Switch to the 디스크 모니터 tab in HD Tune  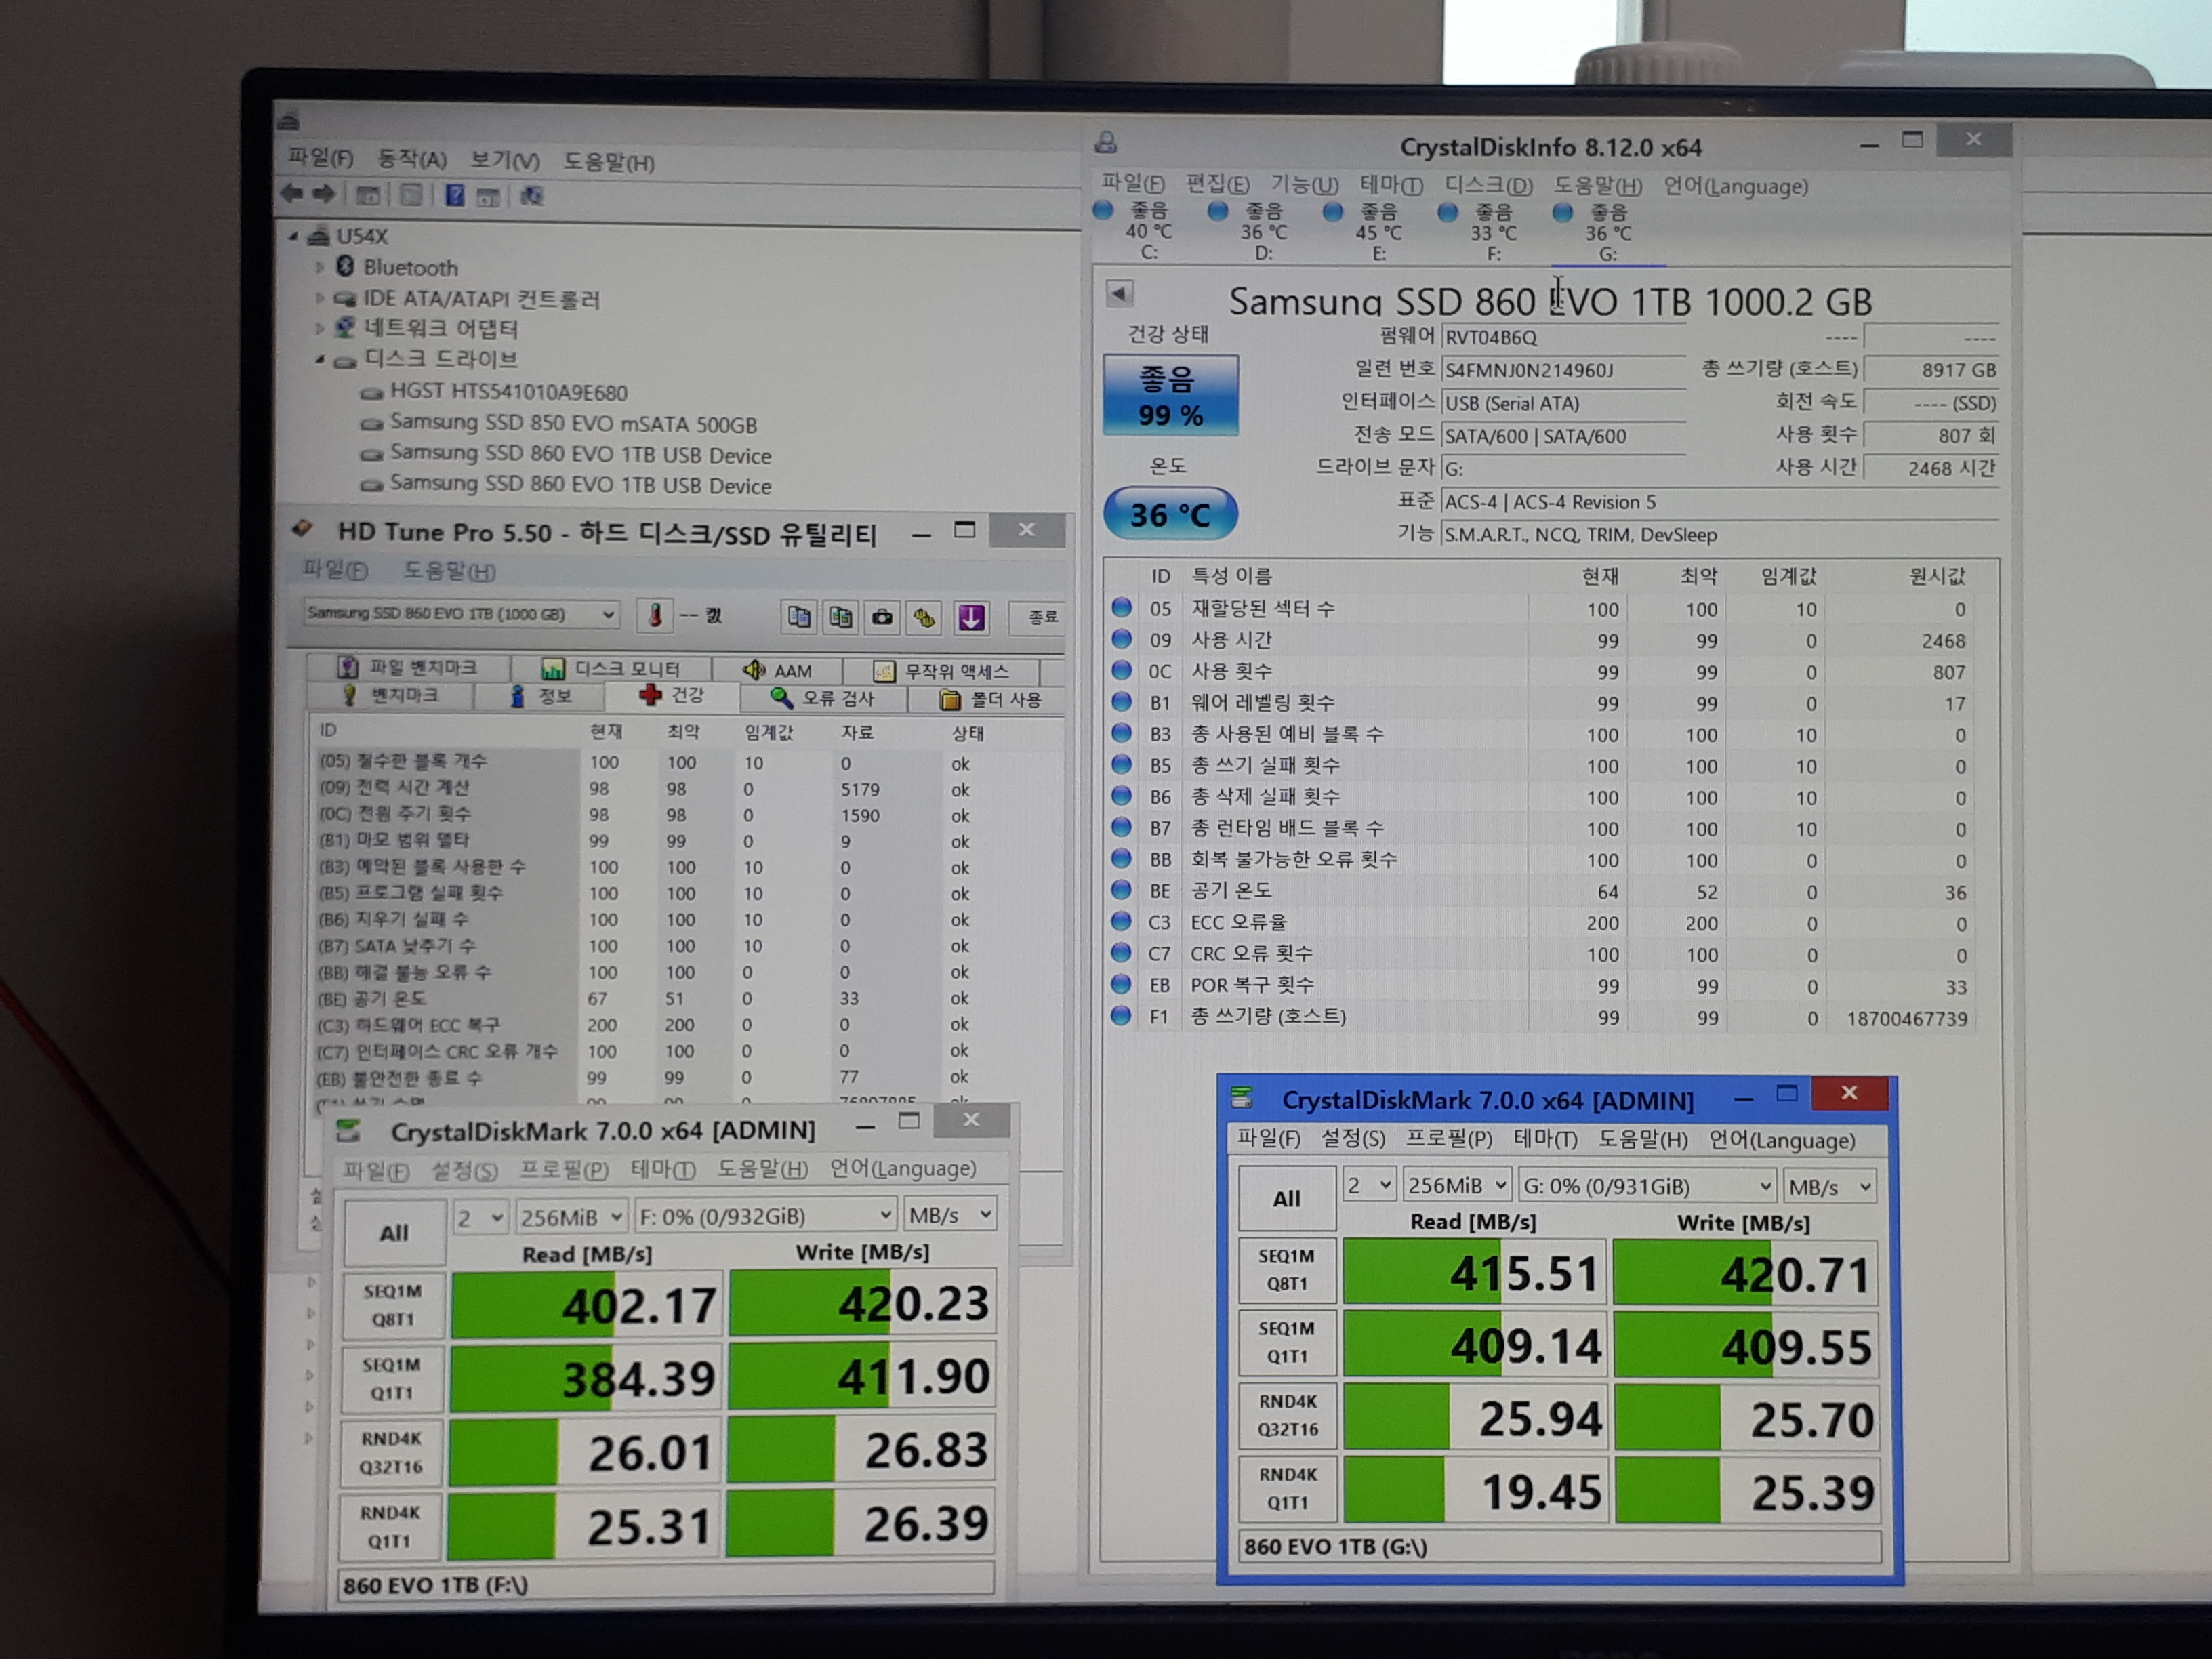point(611,668)
